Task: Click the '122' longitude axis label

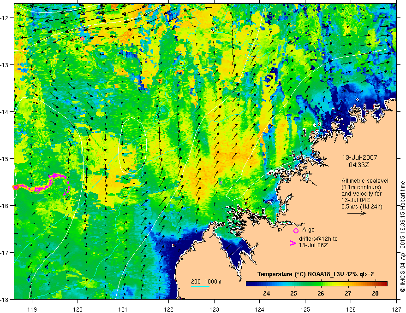Action: 168,309
